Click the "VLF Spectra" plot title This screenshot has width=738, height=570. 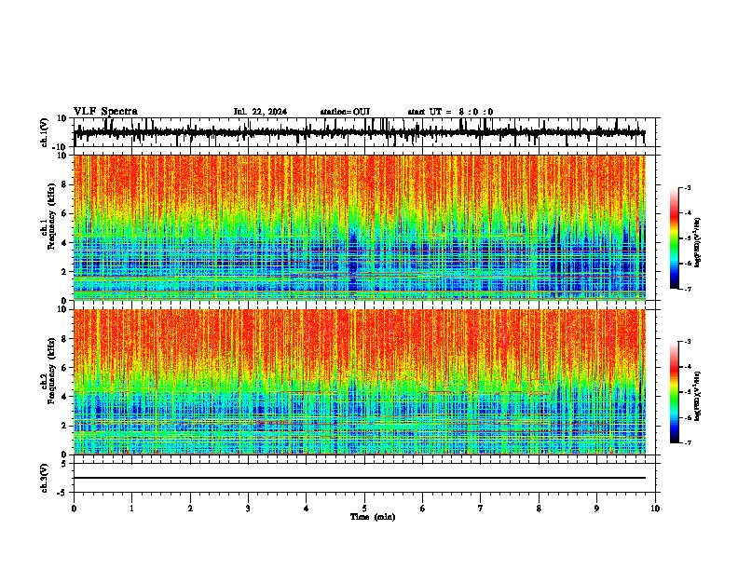pyautogui.click(x=105, y=112)
